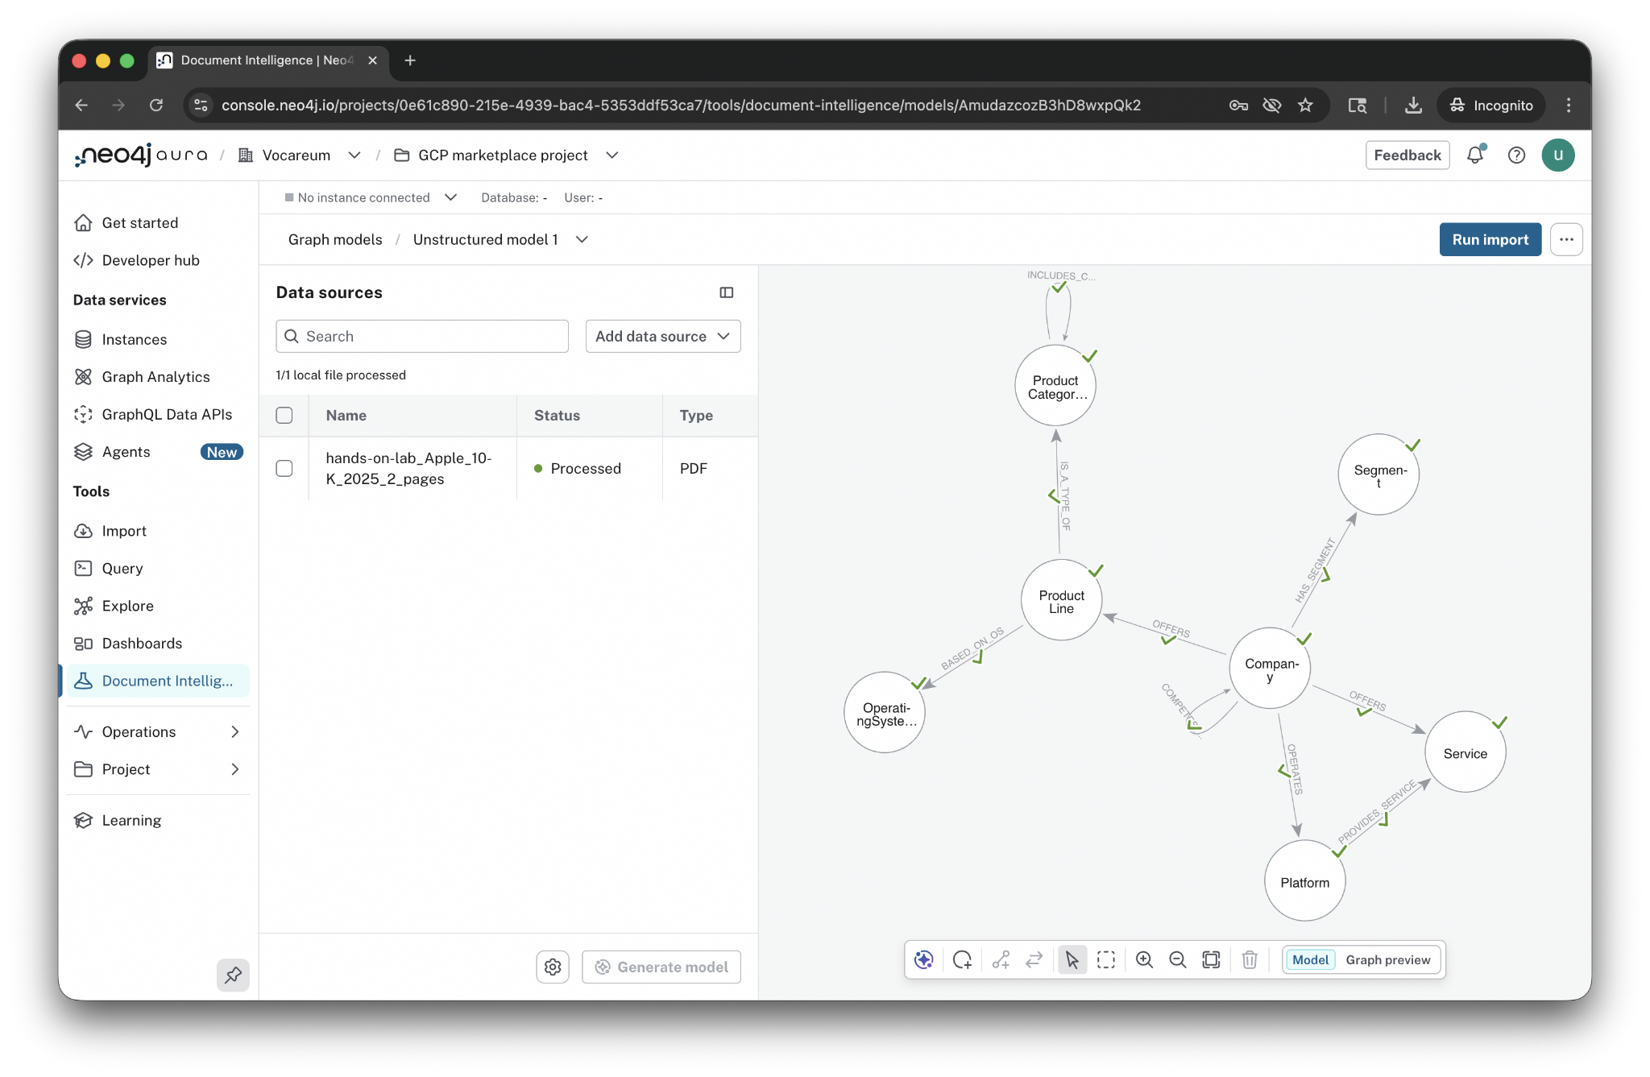The image size is (1650, 1077).
Task: Click the reverse relationship arrows icon
Action: [x=1034, y=959]
